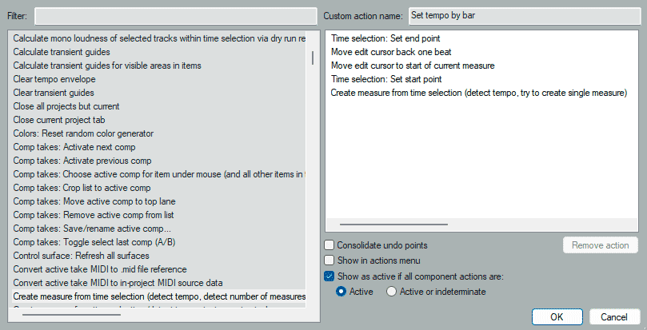Select 'Time selection: Set start point' step
This screenshot has height=330, width=647.
pyautogui.click(x=386, y=79)
